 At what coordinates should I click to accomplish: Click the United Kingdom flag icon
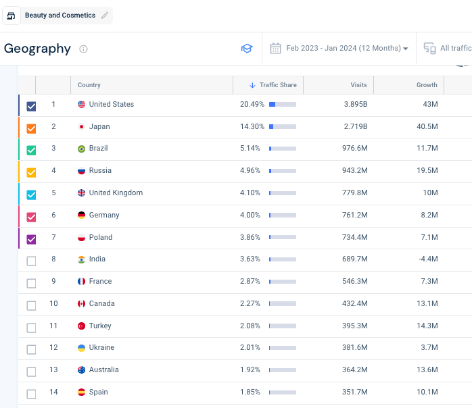tap(81, 193)
